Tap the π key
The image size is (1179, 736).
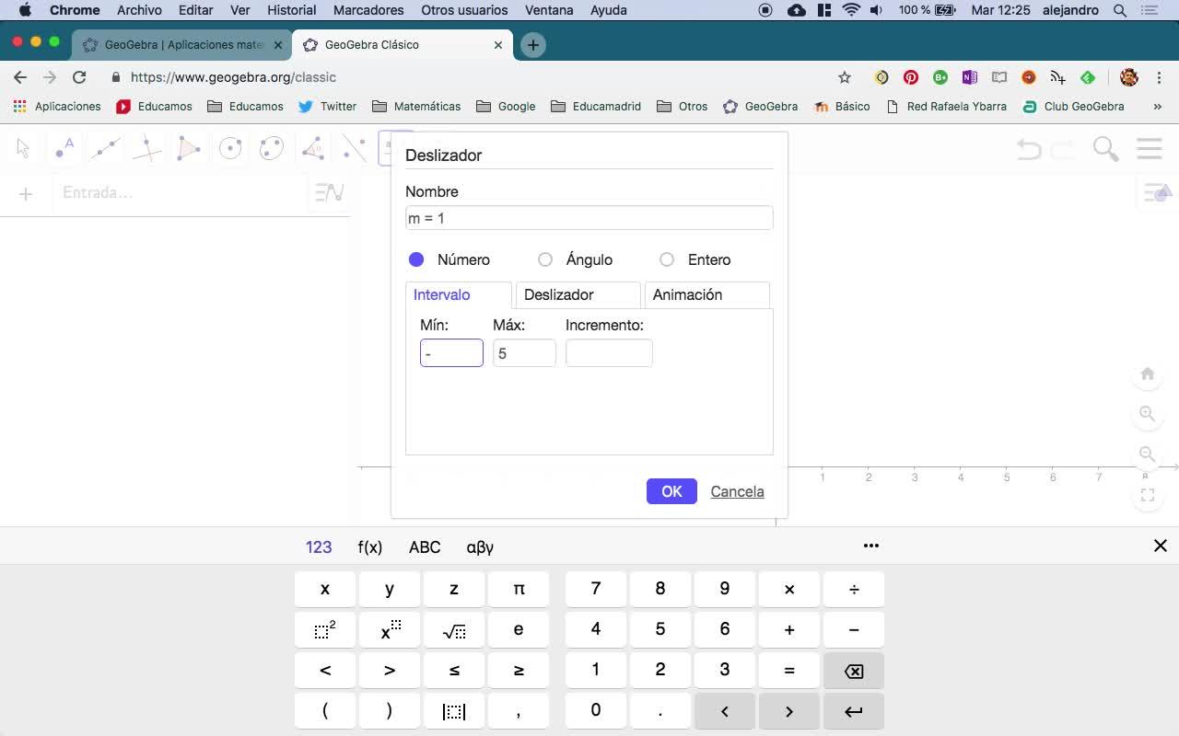point(519,589)
